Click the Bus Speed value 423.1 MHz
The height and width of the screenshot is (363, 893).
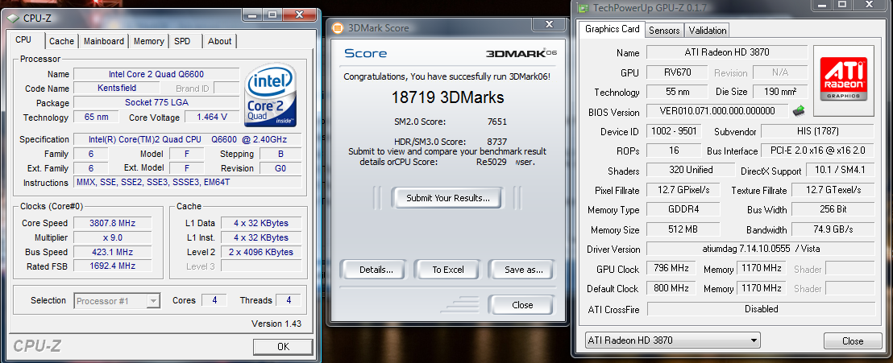113,252
